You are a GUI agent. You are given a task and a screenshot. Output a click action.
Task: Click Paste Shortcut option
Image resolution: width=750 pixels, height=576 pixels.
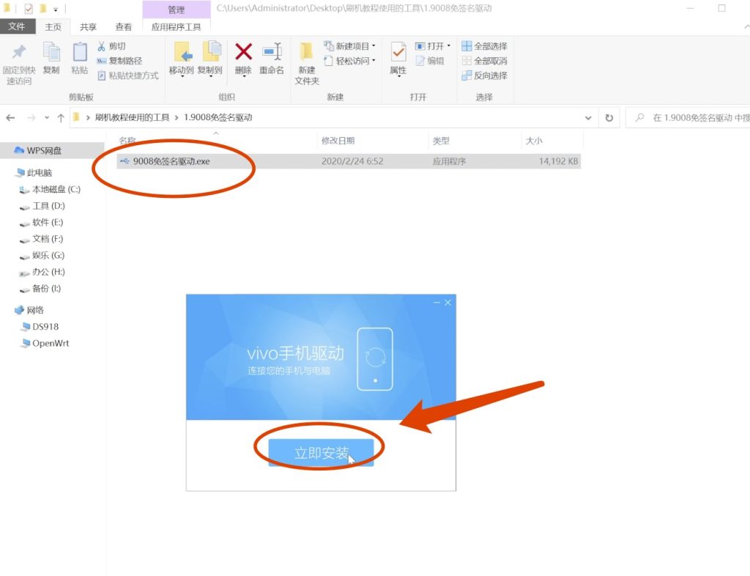pos(127,75)
